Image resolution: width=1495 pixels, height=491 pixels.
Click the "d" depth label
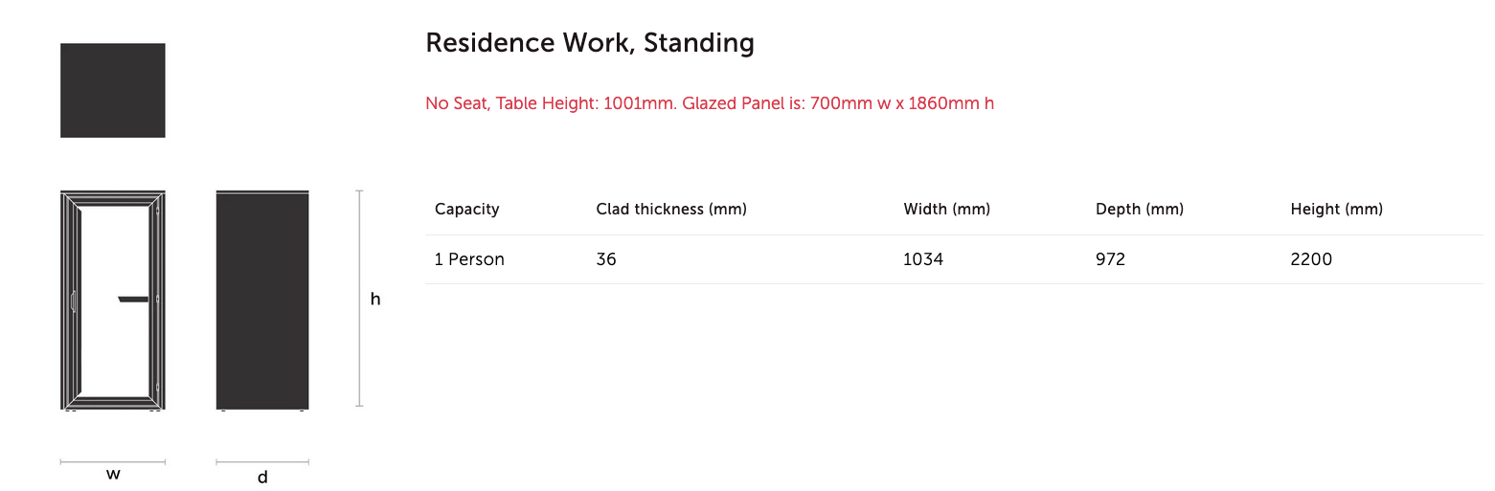click(262, 477)
